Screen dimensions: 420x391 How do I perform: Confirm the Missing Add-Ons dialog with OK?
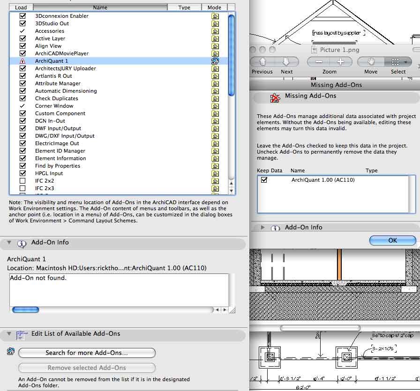point(392,240)
